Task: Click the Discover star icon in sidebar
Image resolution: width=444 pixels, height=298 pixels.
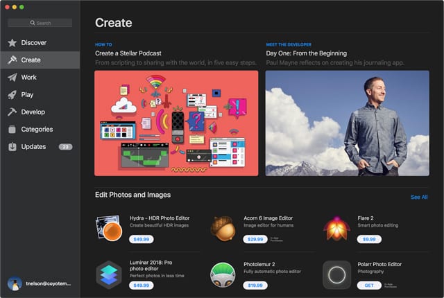Action: pyautogui.click(x=12, y=42)
